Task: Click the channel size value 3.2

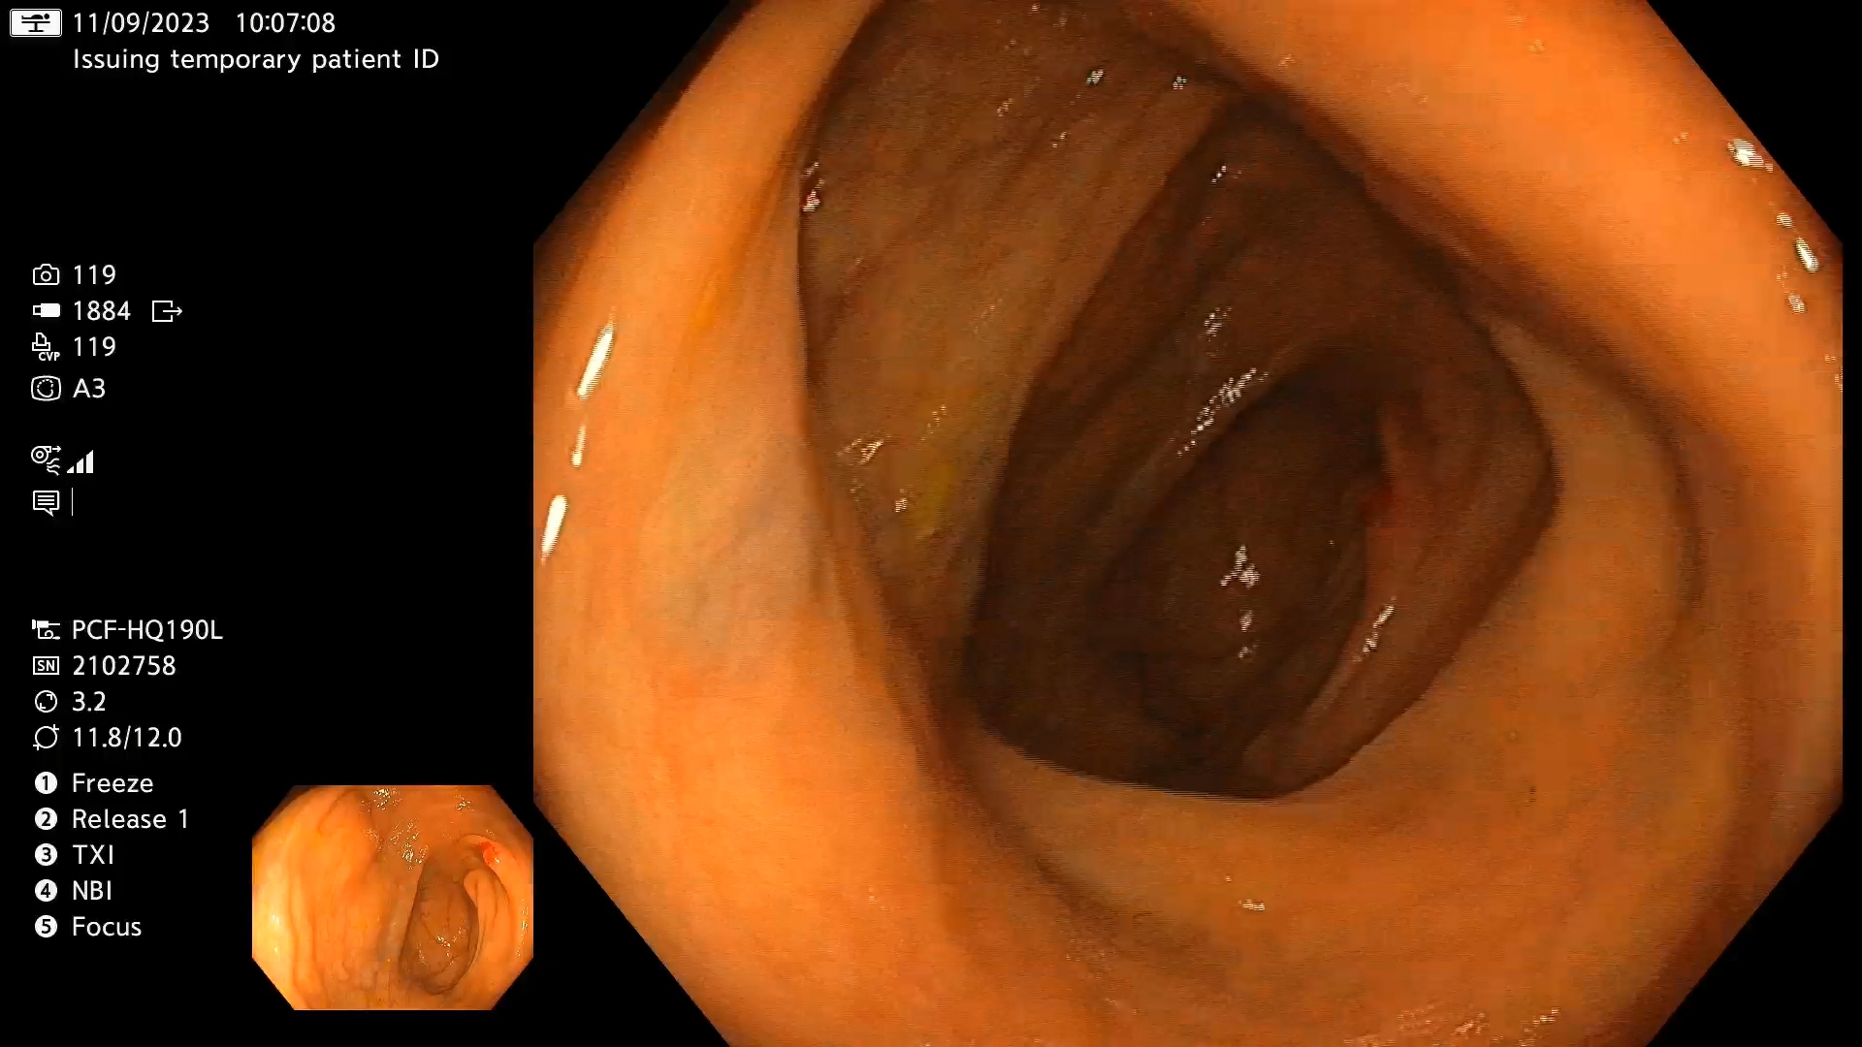Action: click(x=89, y=702)
